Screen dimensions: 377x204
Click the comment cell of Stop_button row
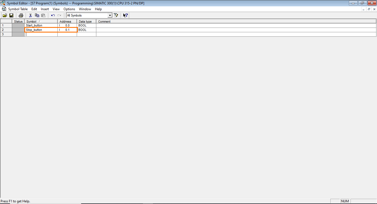236,30
